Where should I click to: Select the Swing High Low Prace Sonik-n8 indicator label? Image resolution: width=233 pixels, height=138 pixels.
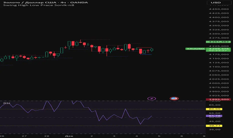tap(39, 5)
